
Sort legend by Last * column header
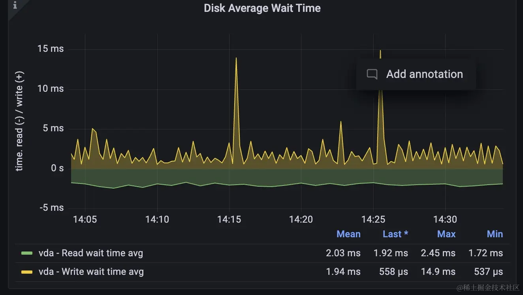(x=395, y=234)
